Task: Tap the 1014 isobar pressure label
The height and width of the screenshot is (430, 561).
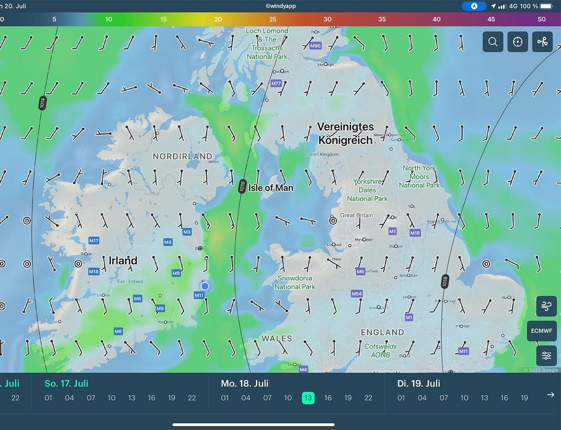Action: [x=42, y=103]
